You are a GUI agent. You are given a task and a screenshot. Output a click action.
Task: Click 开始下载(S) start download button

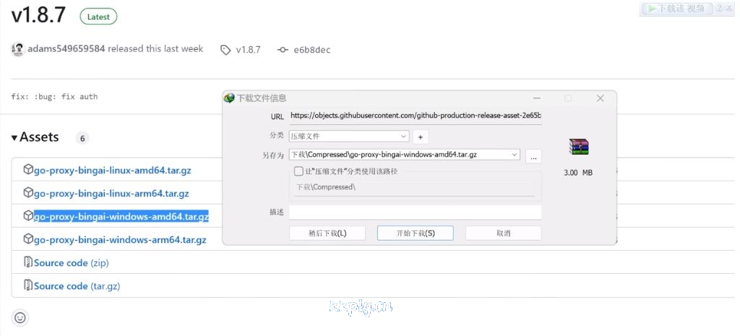(416, 233)
